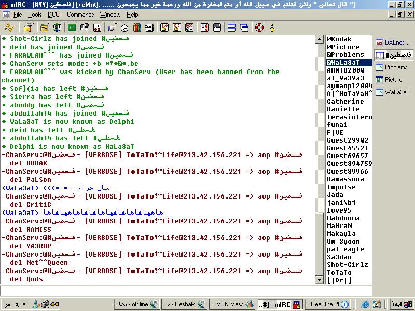This screenshot has width=415, height=311.
Task: Select love95 in the nick list
Action: (349, 210)
